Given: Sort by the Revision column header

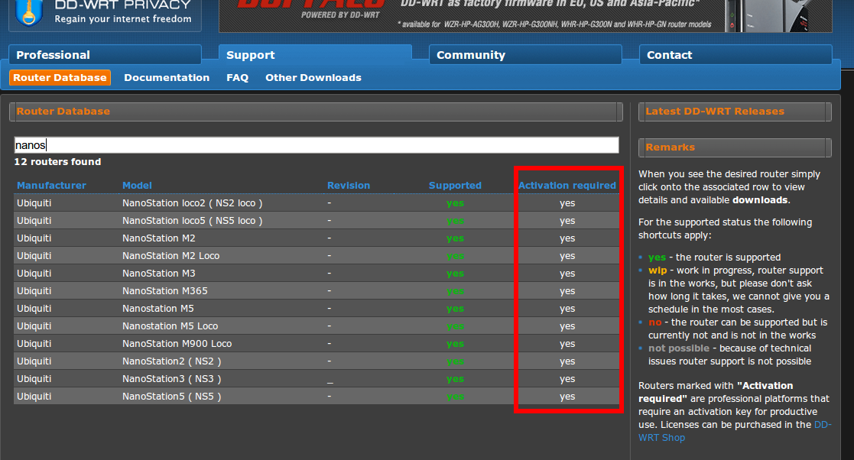Looking at the screenshot, I should coord(349,186).
